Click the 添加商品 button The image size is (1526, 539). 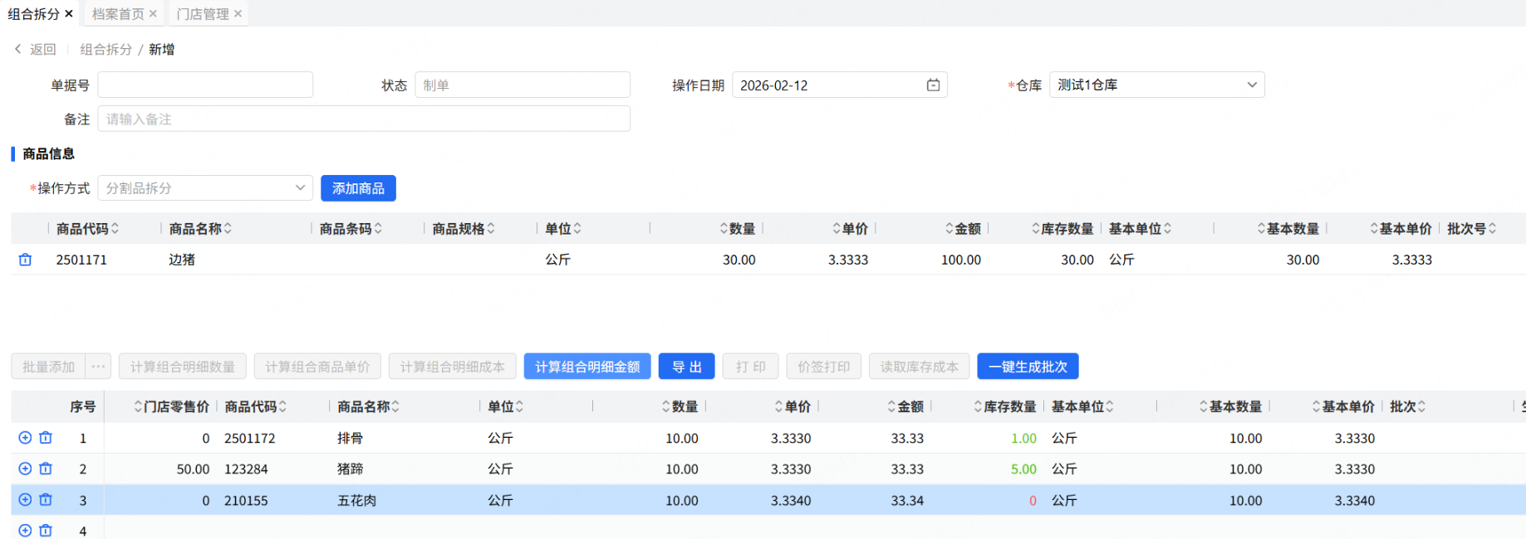(358, 188)
